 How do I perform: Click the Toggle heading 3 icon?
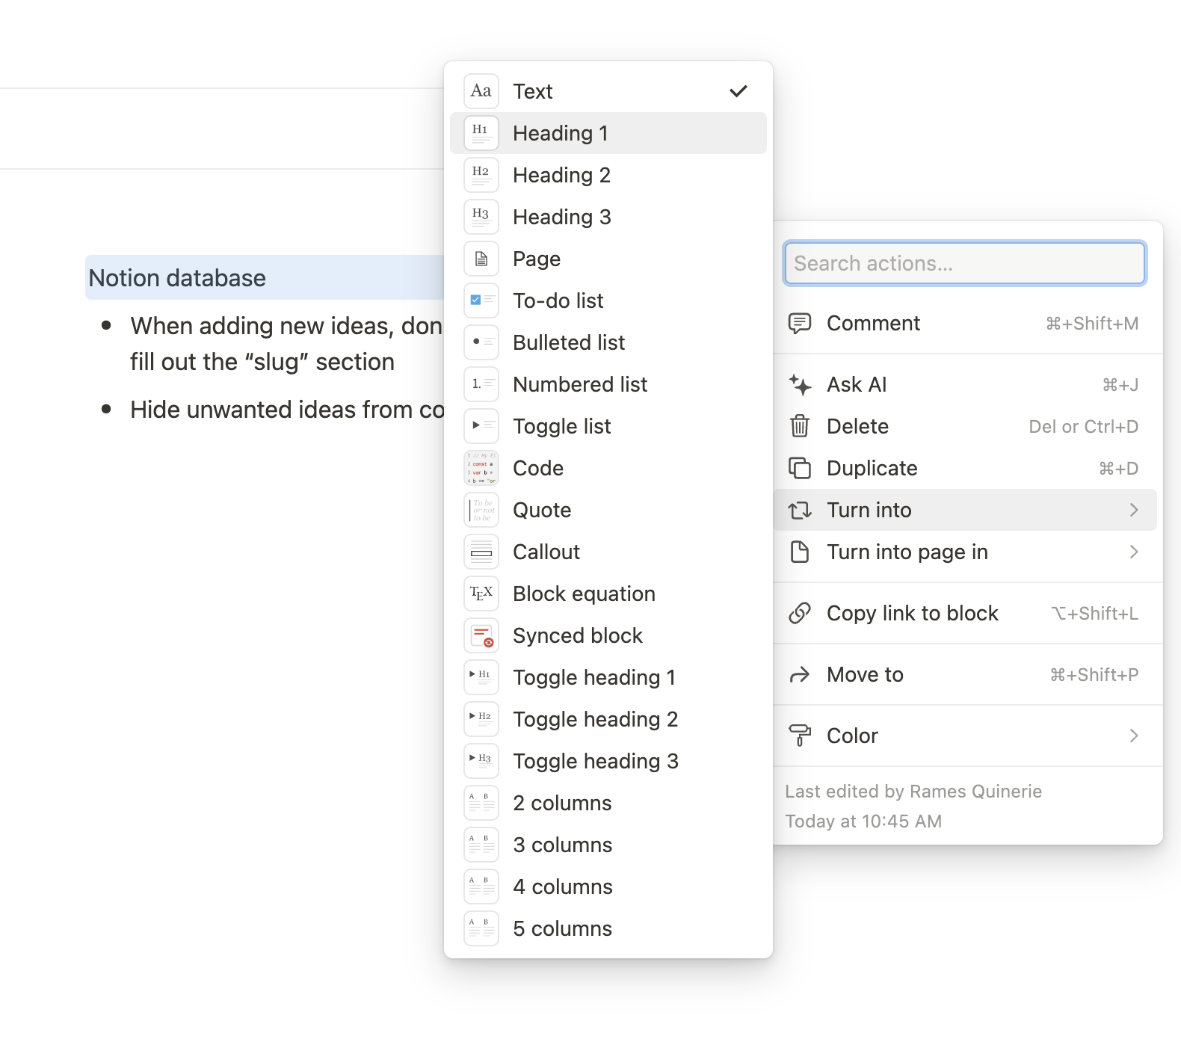pyautogui.click(x=481, y=761)
